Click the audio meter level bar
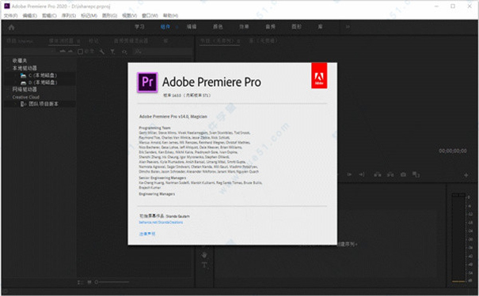 tap(458, 238)
